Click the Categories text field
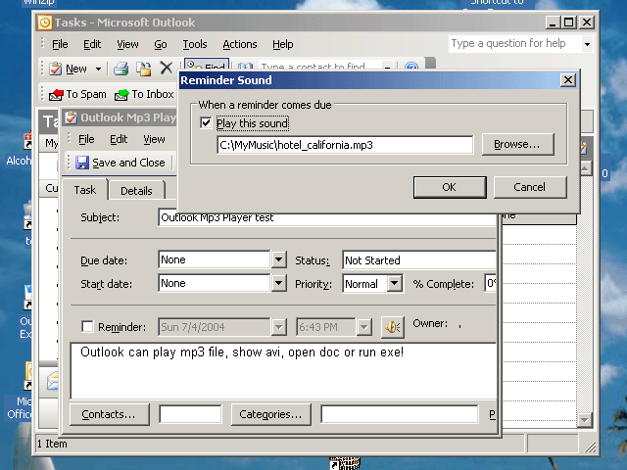627x470 pixels. pos(400,414)
